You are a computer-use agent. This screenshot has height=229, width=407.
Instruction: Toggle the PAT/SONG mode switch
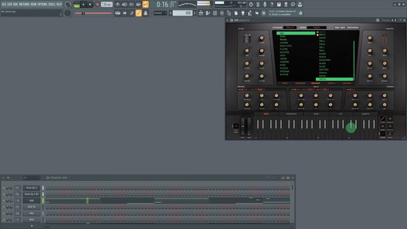(76, 4)
